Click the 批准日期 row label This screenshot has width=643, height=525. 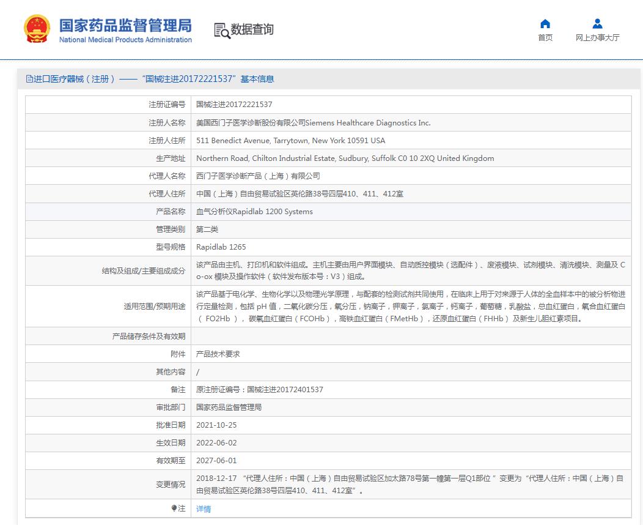[171, 425]
